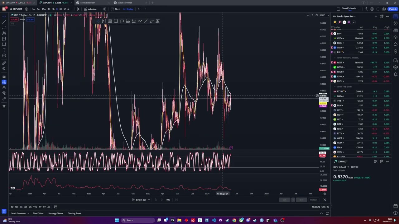This screenshot has width=399, height=224.
Task: Select NVDA row in watchlist
Action: tap(361, 38)
